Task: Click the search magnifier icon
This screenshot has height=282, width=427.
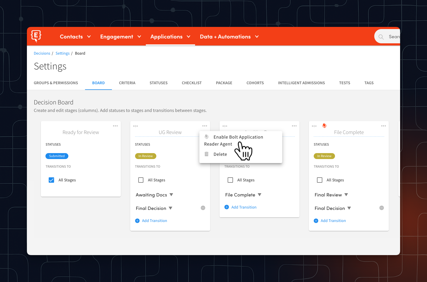Action: tap(381, 37)
